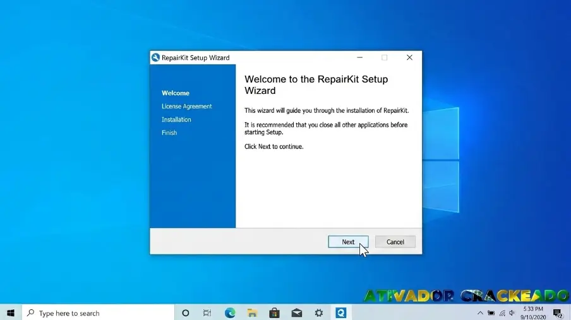Select the Welcome step in sidebar

[176, 93]
